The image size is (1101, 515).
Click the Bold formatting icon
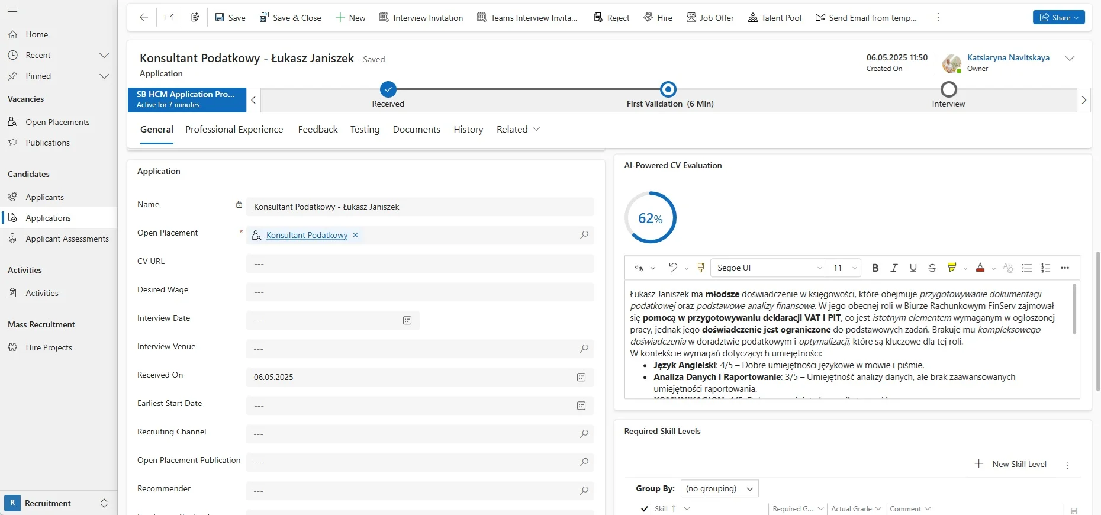click(875, 268)
